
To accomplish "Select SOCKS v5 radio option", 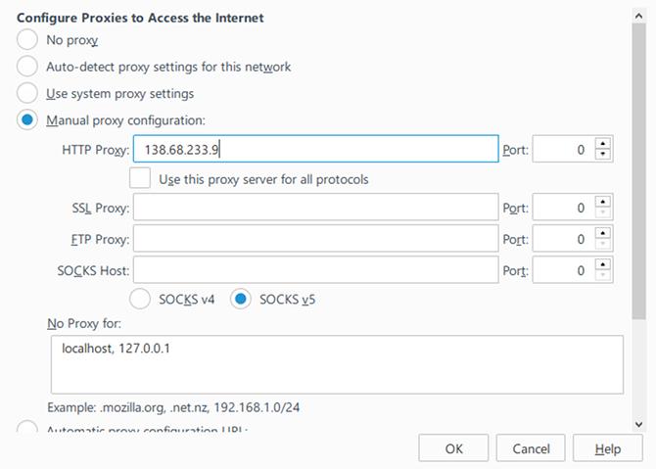I will [x=241, y=299].
